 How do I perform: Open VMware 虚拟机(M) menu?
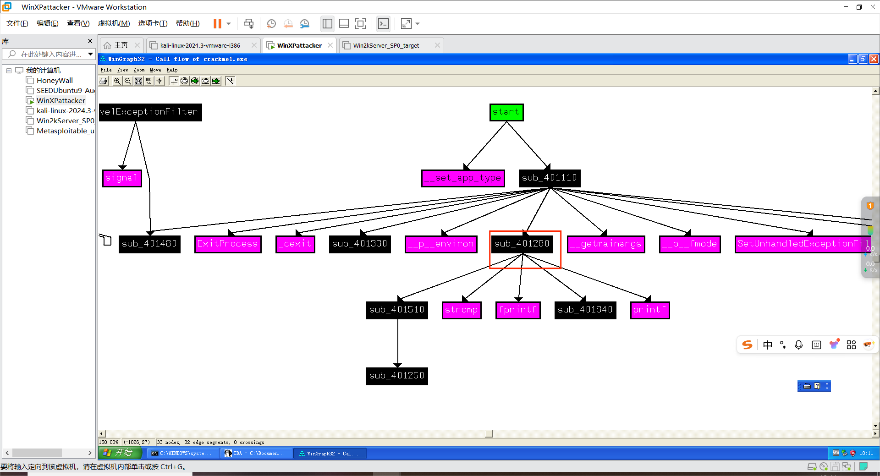pyautogui.click(x=114, y=23)
